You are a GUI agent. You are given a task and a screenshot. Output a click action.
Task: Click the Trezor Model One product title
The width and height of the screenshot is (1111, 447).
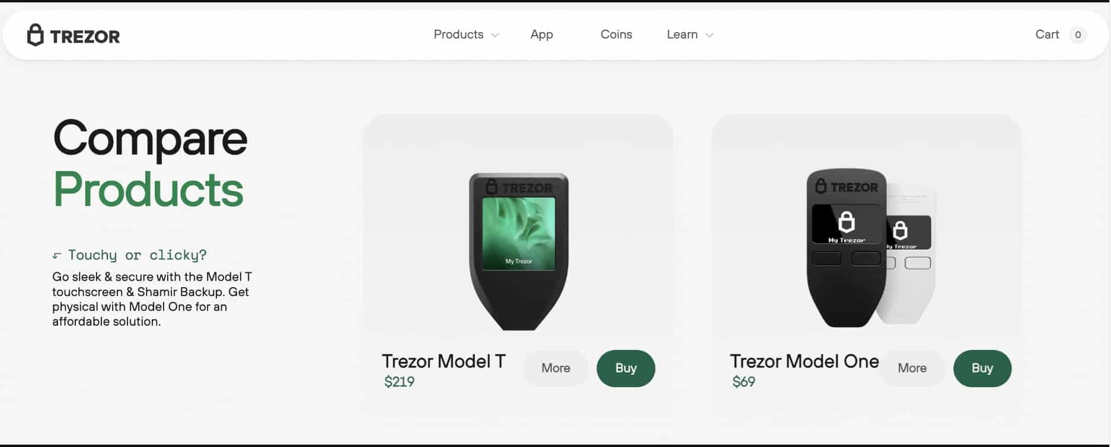tap(804, 361)
